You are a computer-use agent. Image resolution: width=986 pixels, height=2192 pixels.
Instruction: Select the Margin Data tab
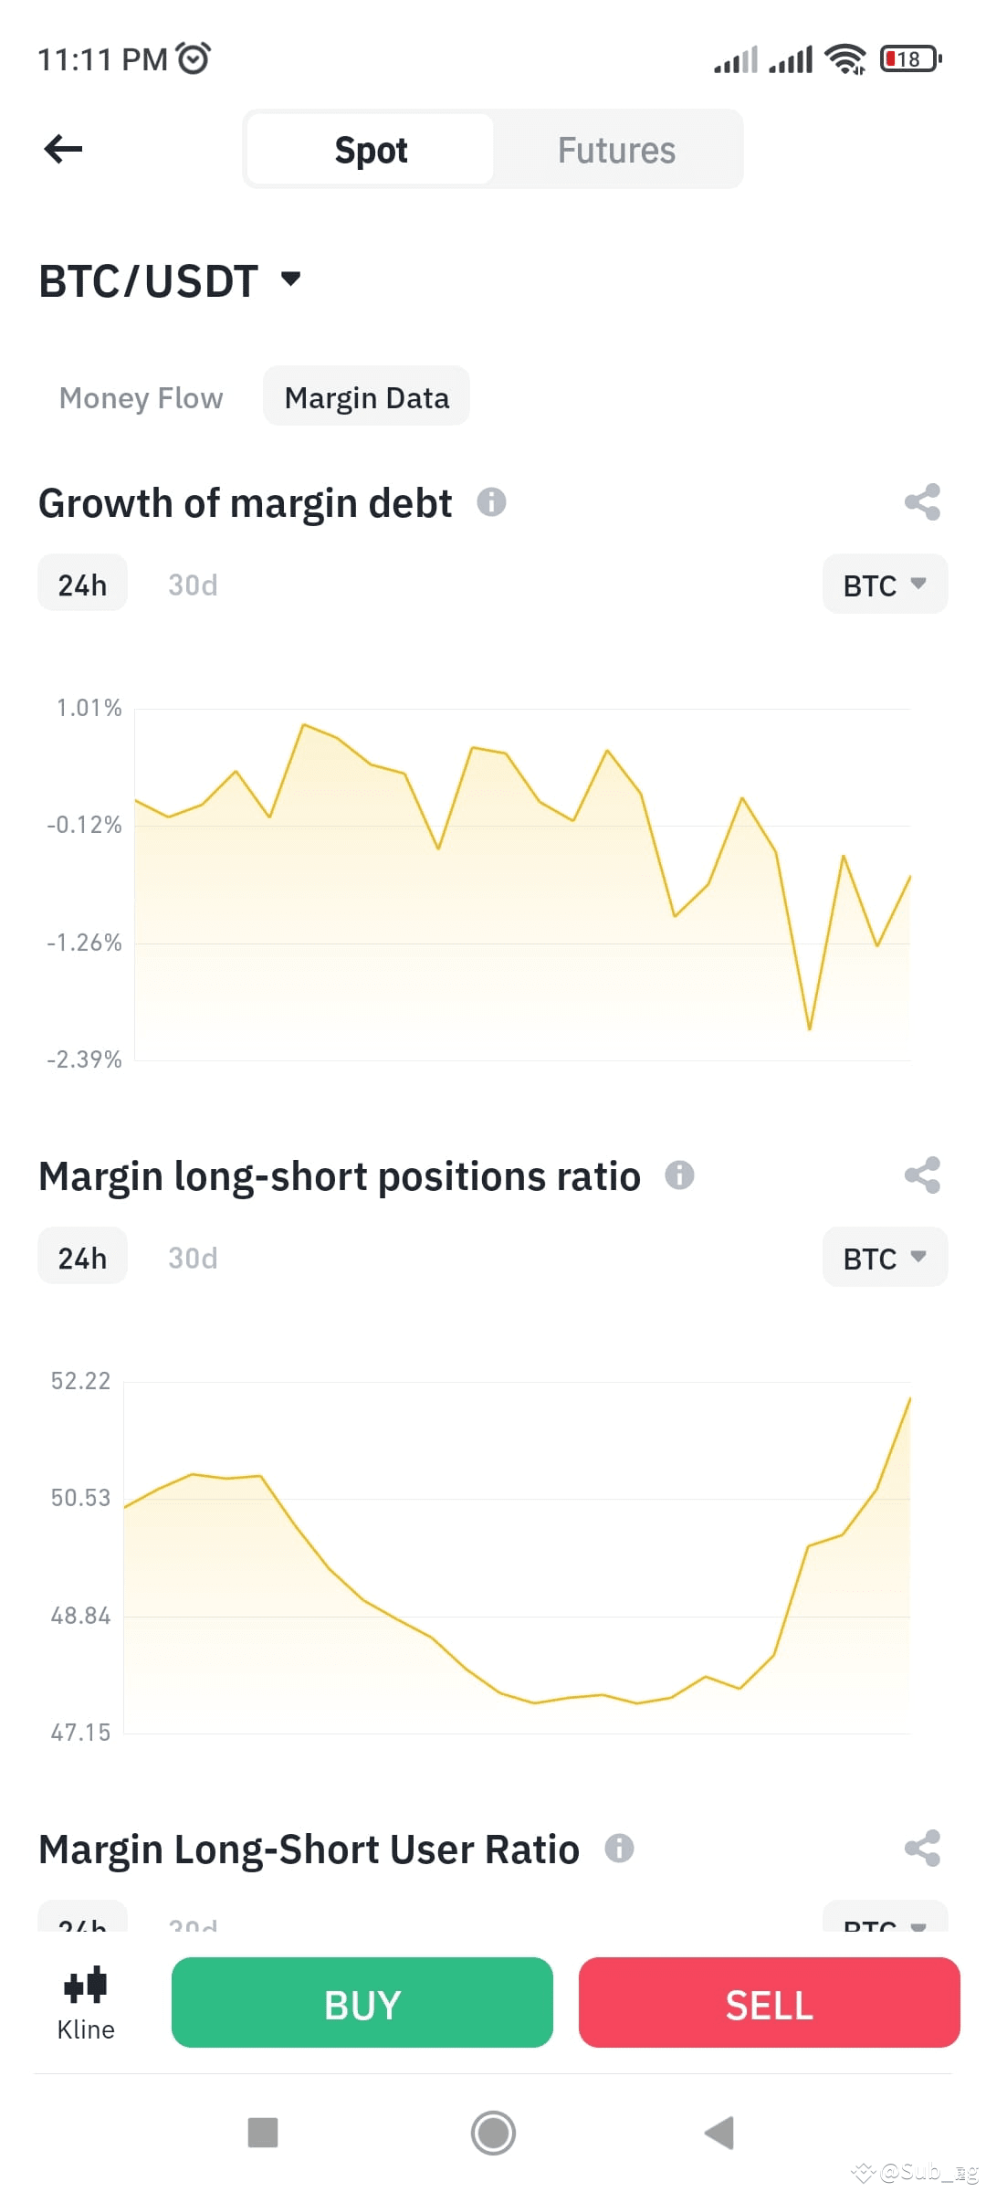click(366, 396)
